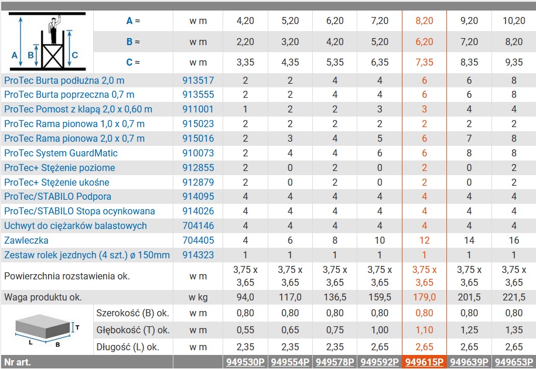
Task: Click the 'C ≈' row label
Action: (133, 62)
